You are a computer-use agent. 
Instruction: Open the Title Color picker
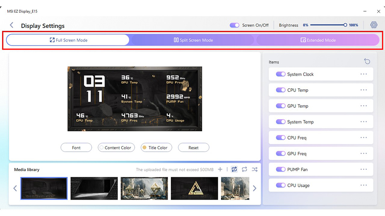tap(156, 148)
